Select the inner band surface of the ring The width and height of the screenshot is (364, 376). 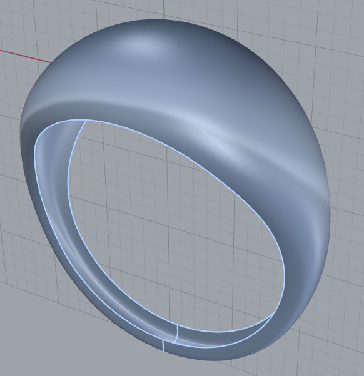coord(58,182)
